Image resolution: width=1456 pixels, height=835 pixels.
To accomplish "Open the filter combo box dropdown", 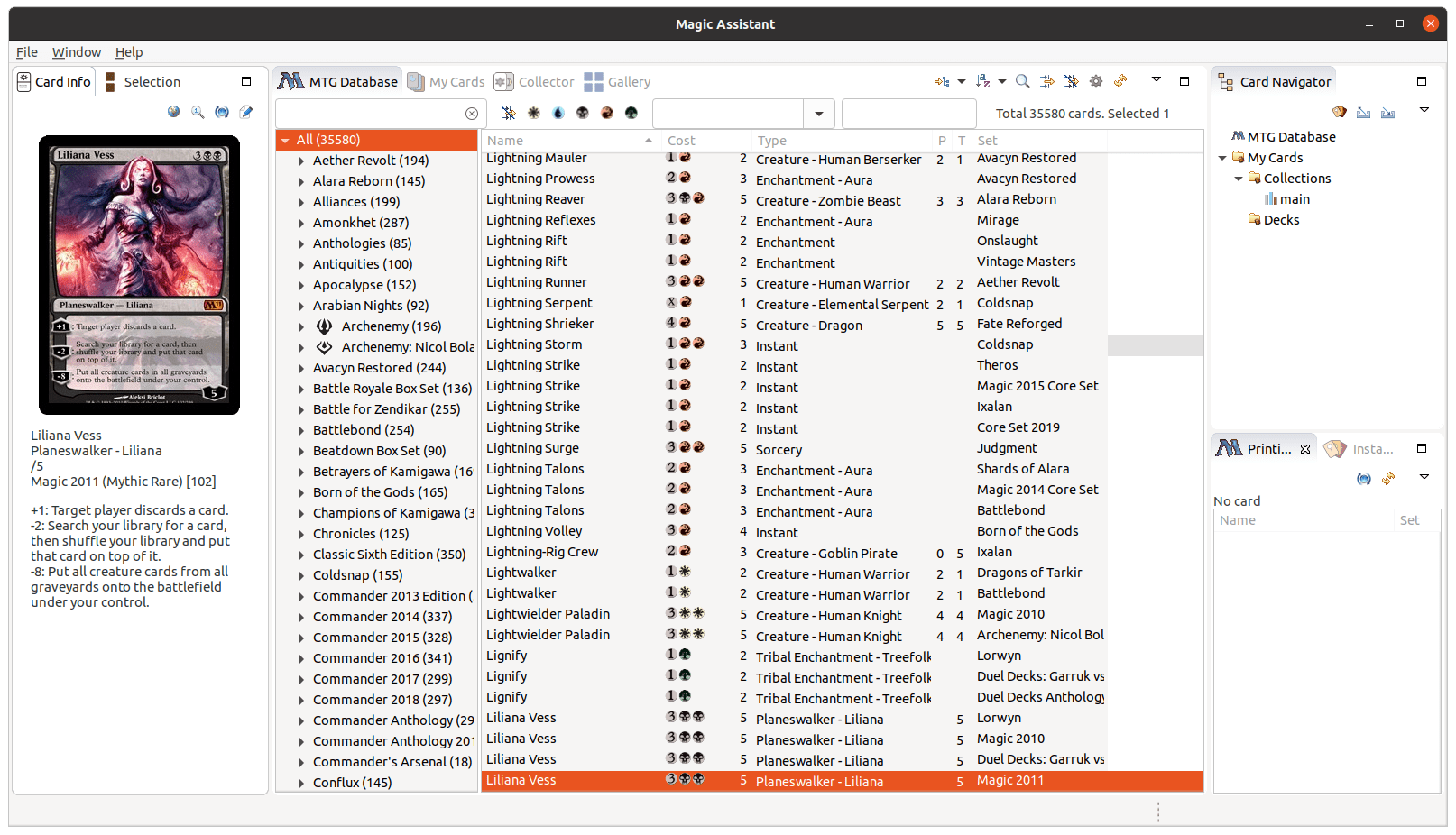I will click(819, 114).
